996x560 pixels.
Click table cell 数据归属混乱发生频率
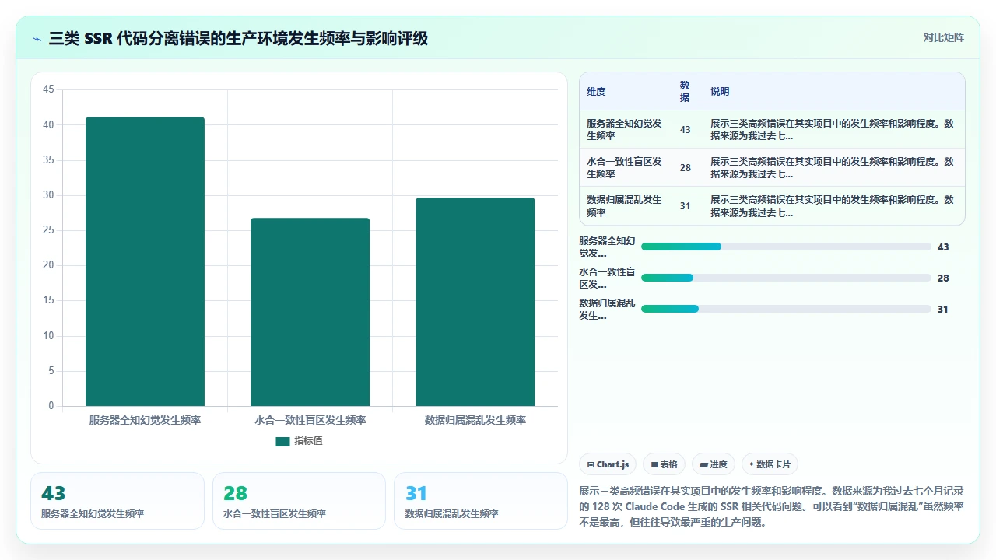click(x=626, y=205)
